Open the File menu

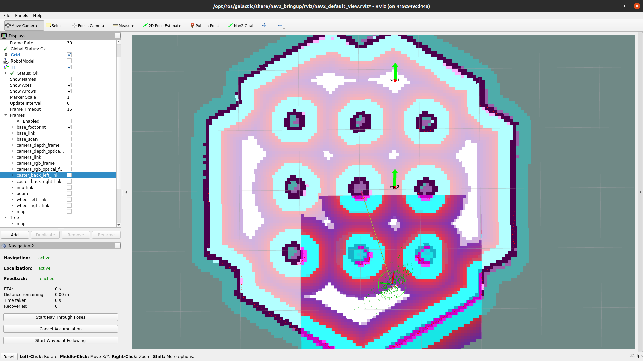7,15
